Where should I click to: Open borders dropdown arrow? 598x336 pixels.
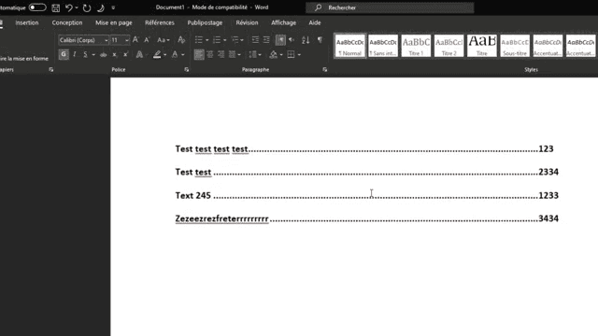pyautogui.click(x=299, y=55)
